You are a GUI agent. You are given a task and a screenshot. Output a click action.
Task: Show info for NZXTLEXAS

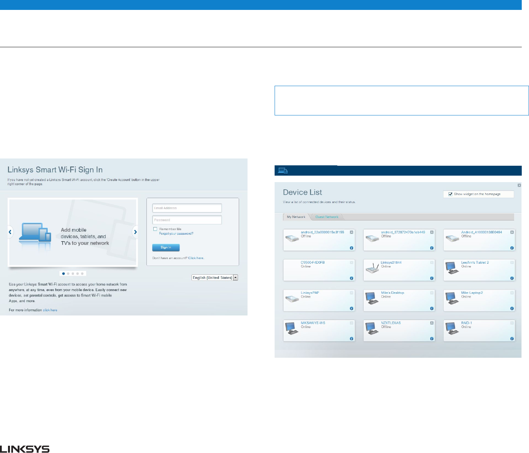tap(432, 339)
